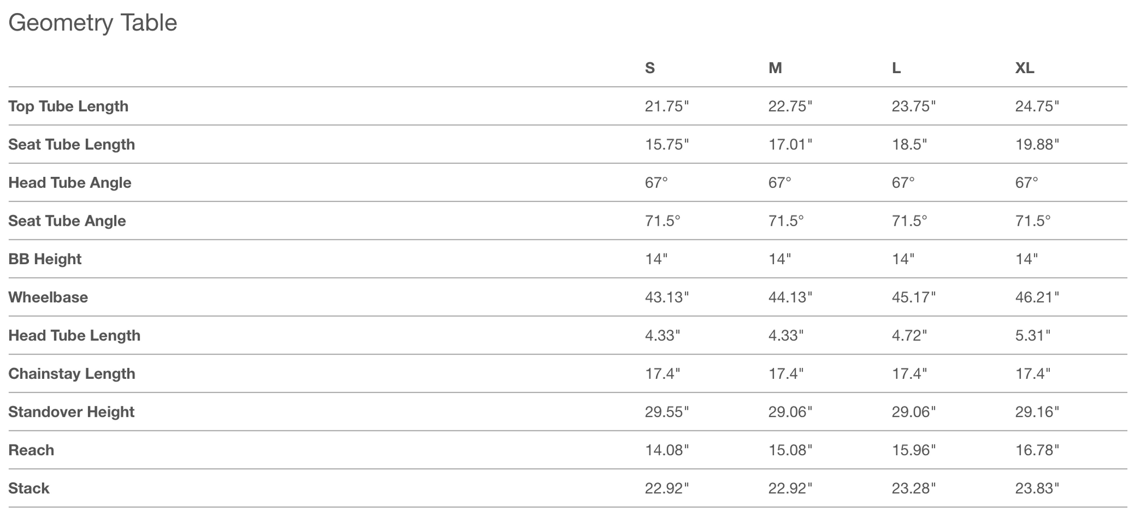Click the Seat Tube Angle row label

(67, 221)
